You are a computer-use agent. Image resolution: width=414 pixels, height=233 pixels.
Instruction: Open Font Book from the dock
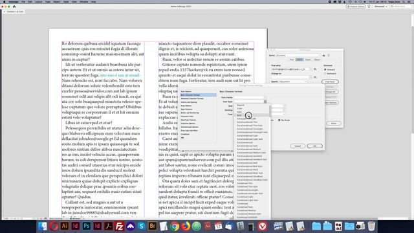click(x=240, y=226)
